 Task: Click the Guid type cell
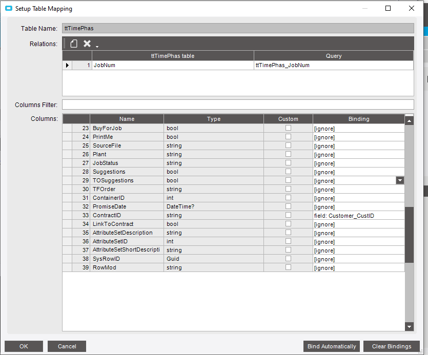click(214, 259)
